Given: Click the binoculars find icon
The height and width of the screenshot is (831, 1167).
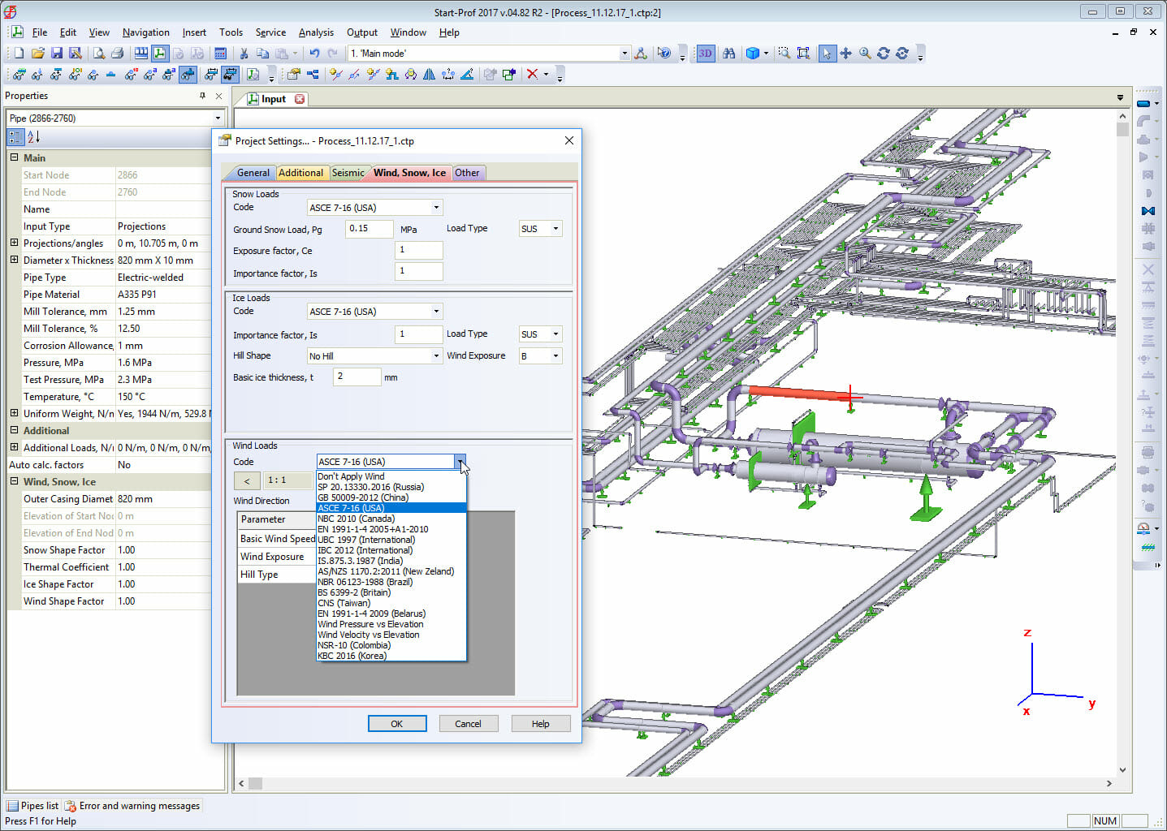Looking at the screenshot, I should click(728, 54).
